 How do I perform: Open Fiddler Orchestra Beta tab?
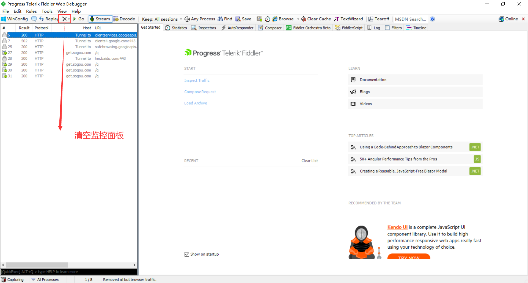pos(308,28)
